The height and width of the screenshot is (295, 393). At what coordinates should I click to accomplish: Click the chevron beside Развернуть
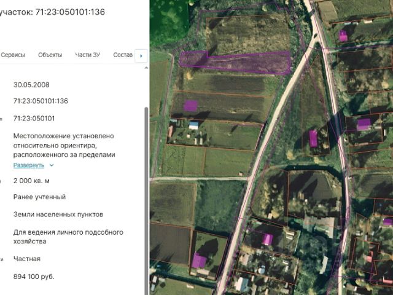pyautogui.click(x=52, y=165)
